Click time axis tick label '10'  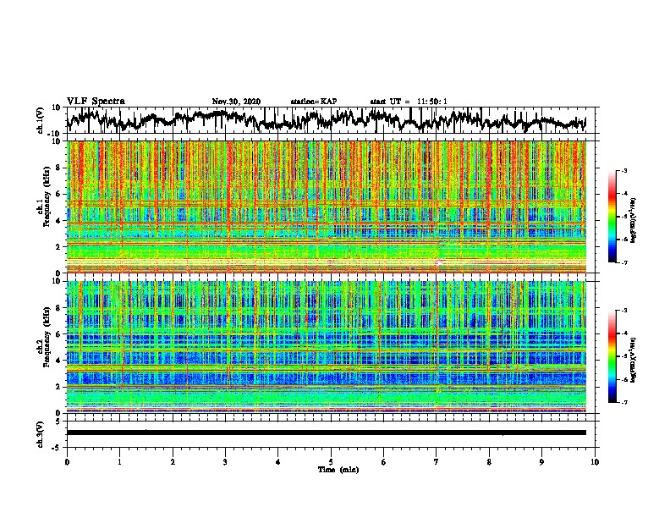pyautogui.click(x=595, y=462)
